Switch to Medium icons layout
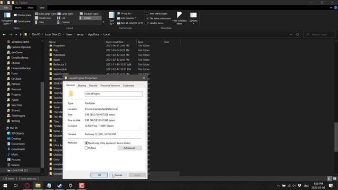 point(89,14)
